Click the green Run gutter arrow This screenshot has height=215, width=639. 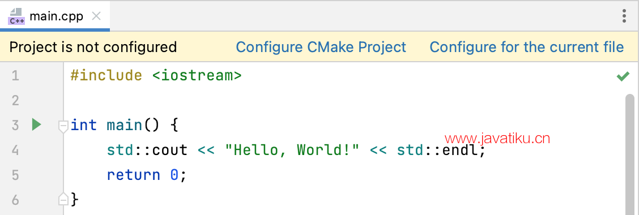click(37, 124)
